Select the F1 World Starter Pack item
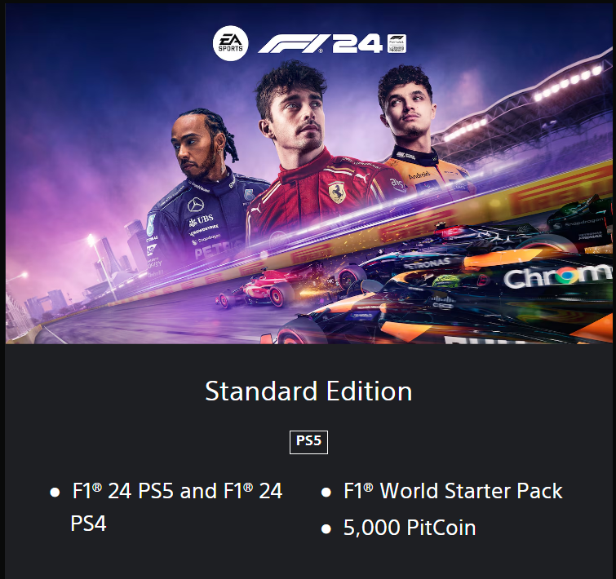Screen dimensions: 616x579 point(453,491)
